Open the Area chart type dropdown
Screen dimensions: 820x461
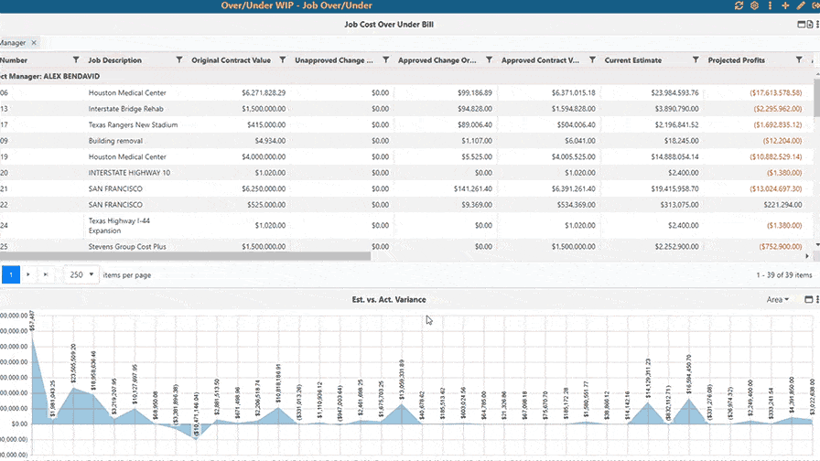(778, 299)
